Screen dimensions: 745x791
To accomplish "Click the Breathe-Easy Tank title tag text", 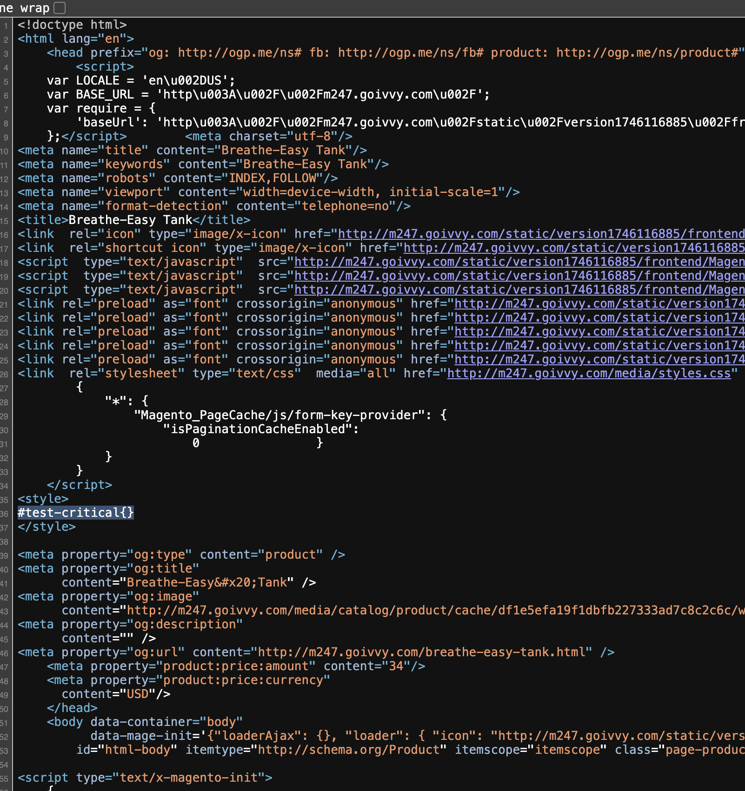I will pyautogui.click(x=130, y=220).
